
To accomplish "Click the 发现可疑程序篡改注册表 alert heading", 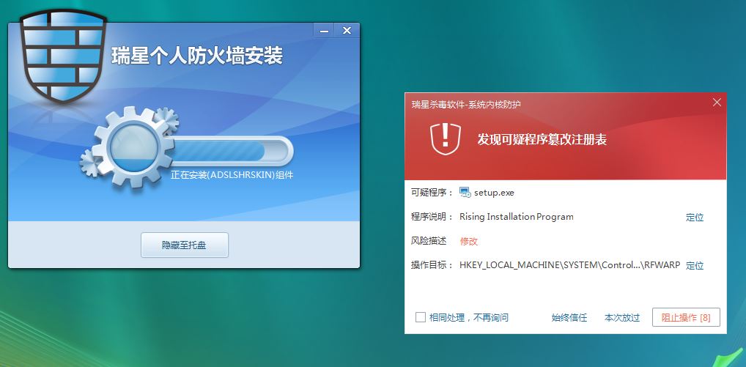I will click(542, 139).
